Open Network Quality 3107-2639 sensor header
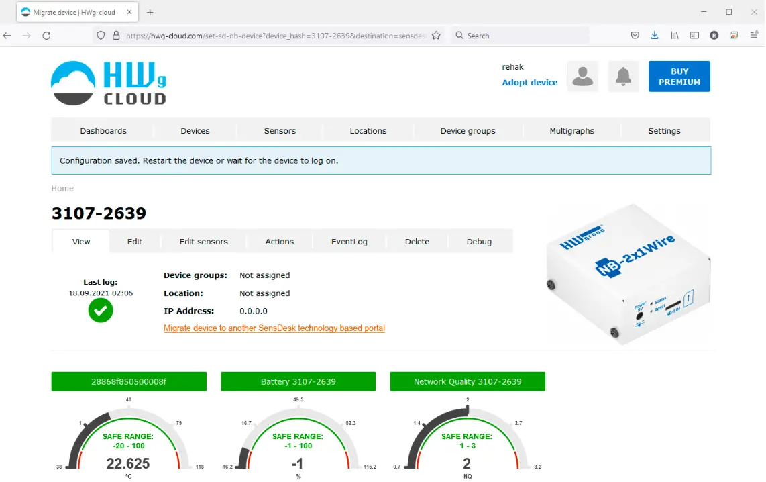 pos(468,381)
